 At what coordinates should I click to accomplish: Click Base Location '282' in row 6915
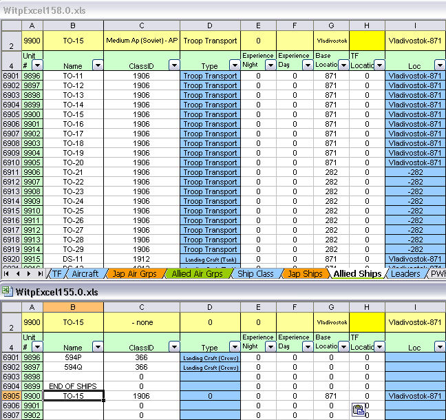coord(331,211)
